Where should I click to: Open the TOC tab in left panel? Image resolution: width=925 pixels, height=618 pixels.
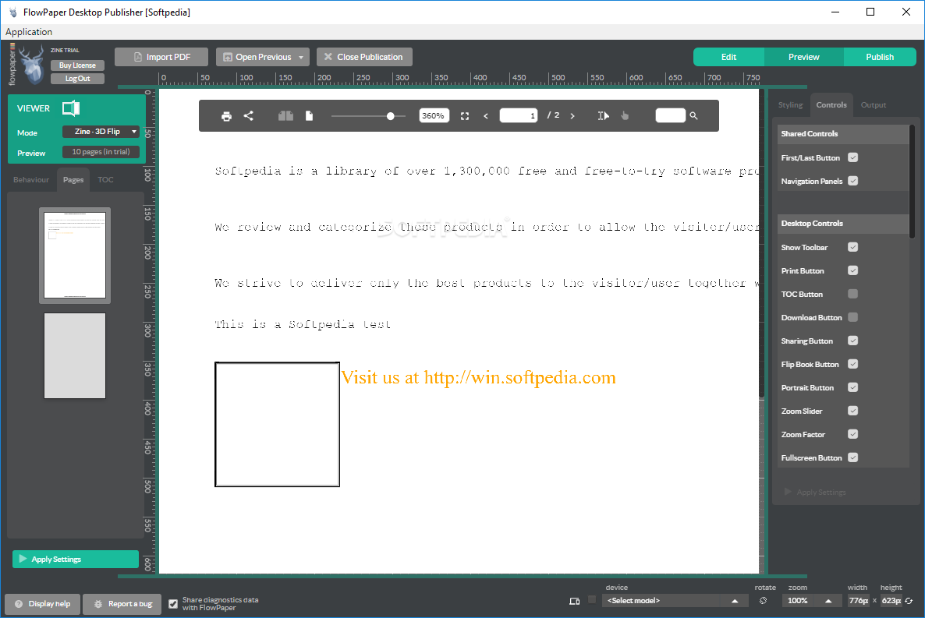coord(105,180)
